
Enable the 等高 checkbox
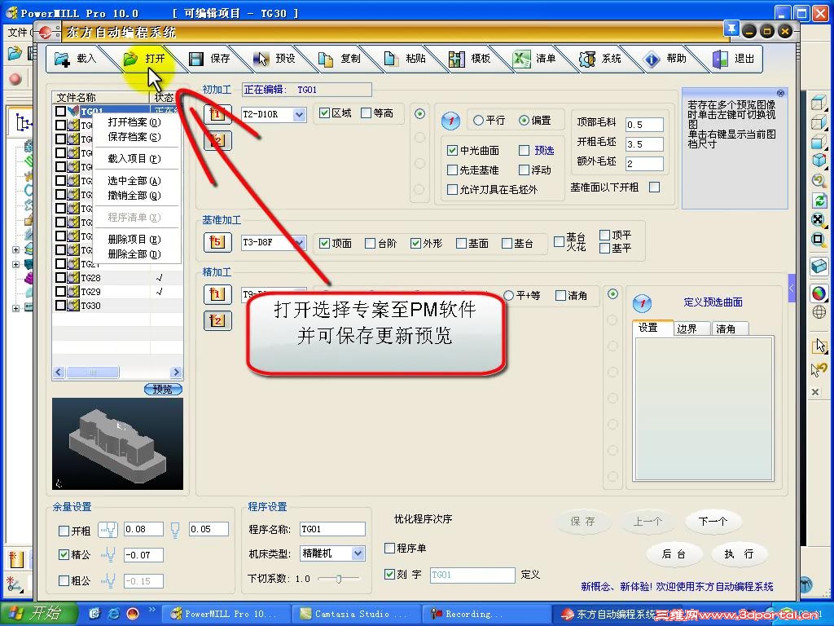pyautogui.click(x=366, y=112)
